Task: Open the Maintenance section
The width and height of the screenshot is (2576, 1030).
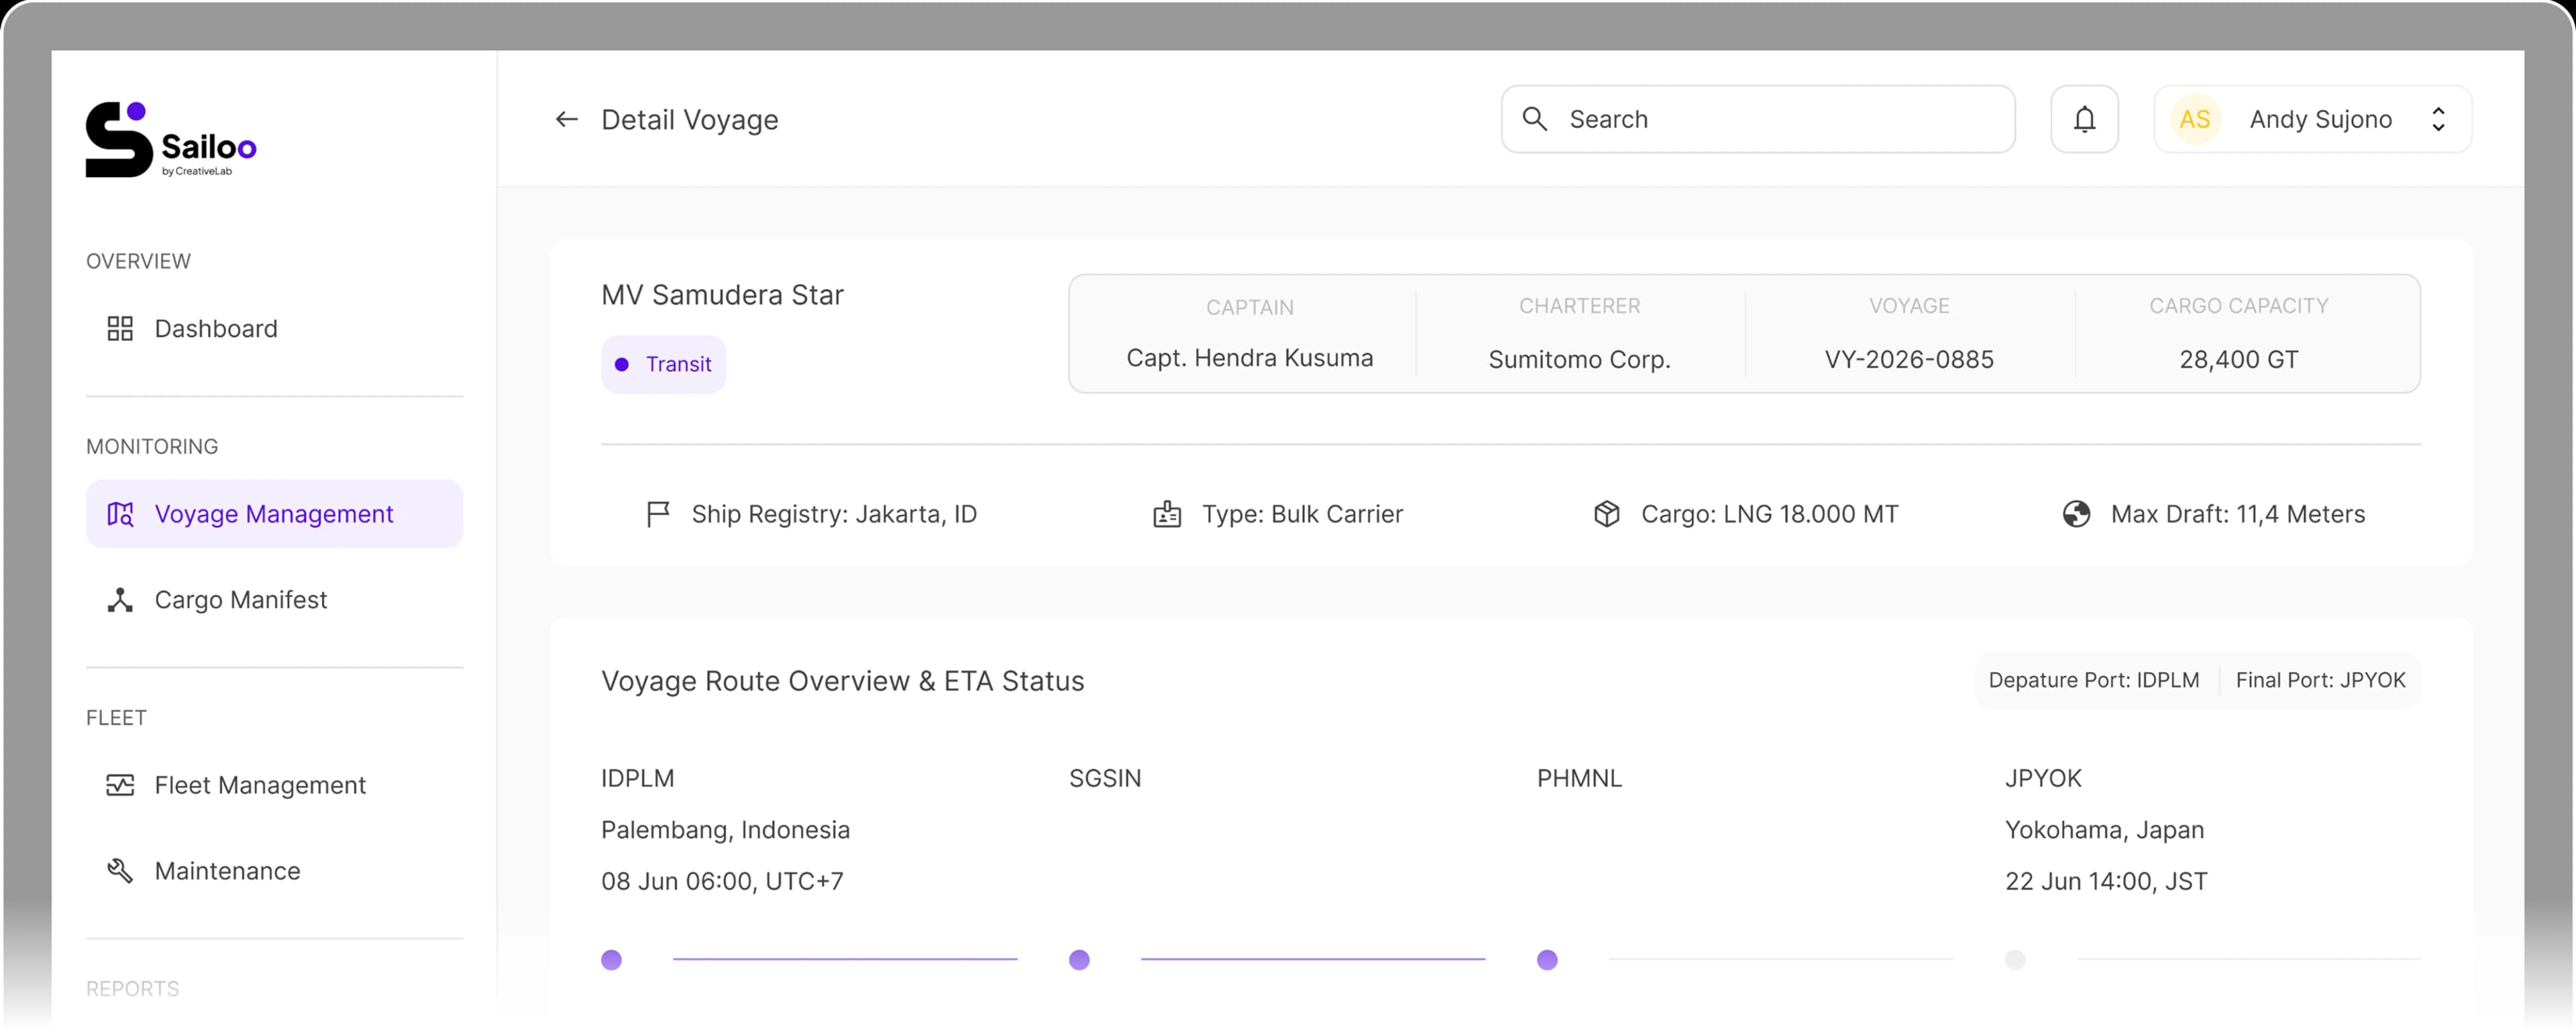Action: (274, 871)
